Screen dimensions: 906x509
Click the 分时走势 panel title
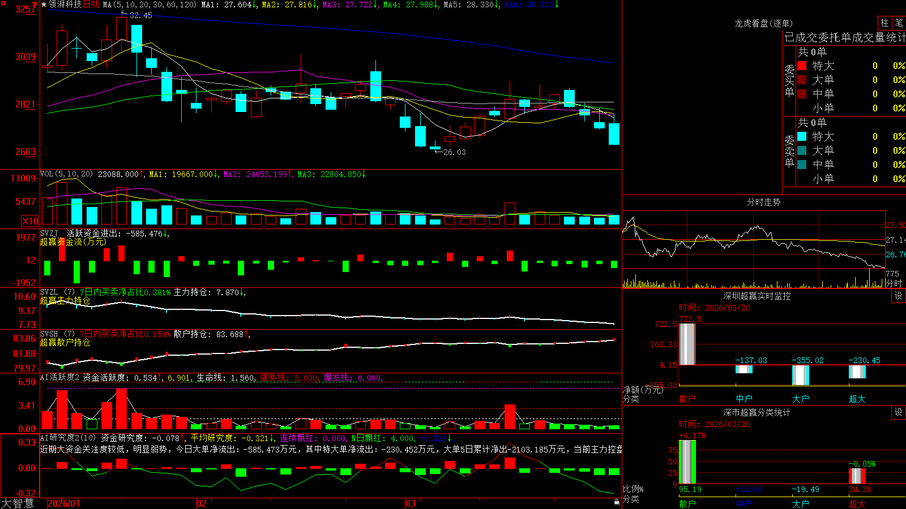tap(763, 202)
